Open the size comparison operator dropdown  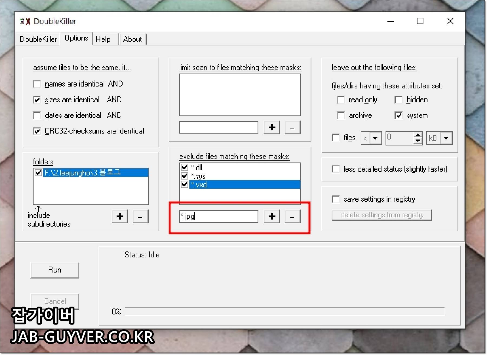376,138
